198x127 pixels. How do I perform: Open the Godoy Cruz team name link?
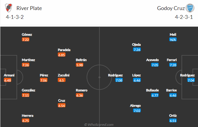171,8
